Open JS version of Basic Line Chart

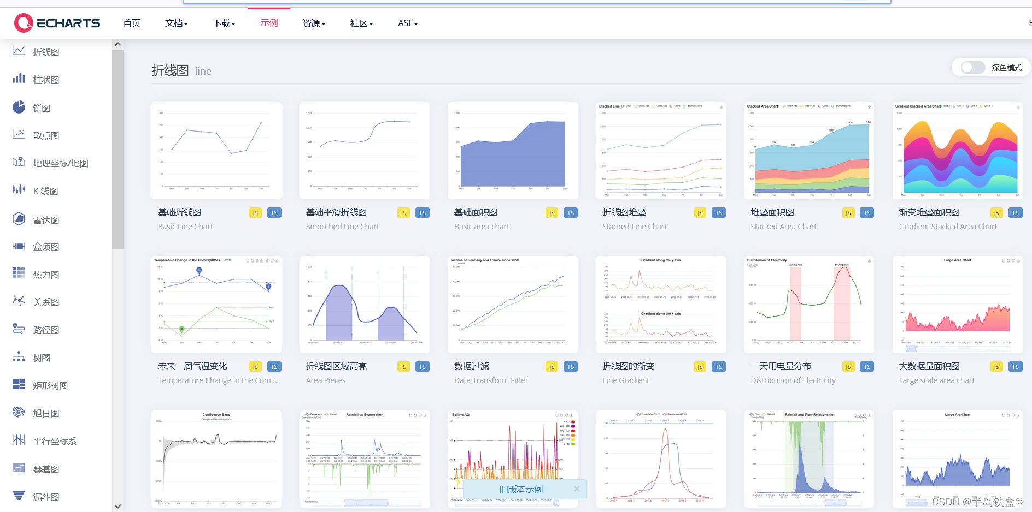point(255,213)
